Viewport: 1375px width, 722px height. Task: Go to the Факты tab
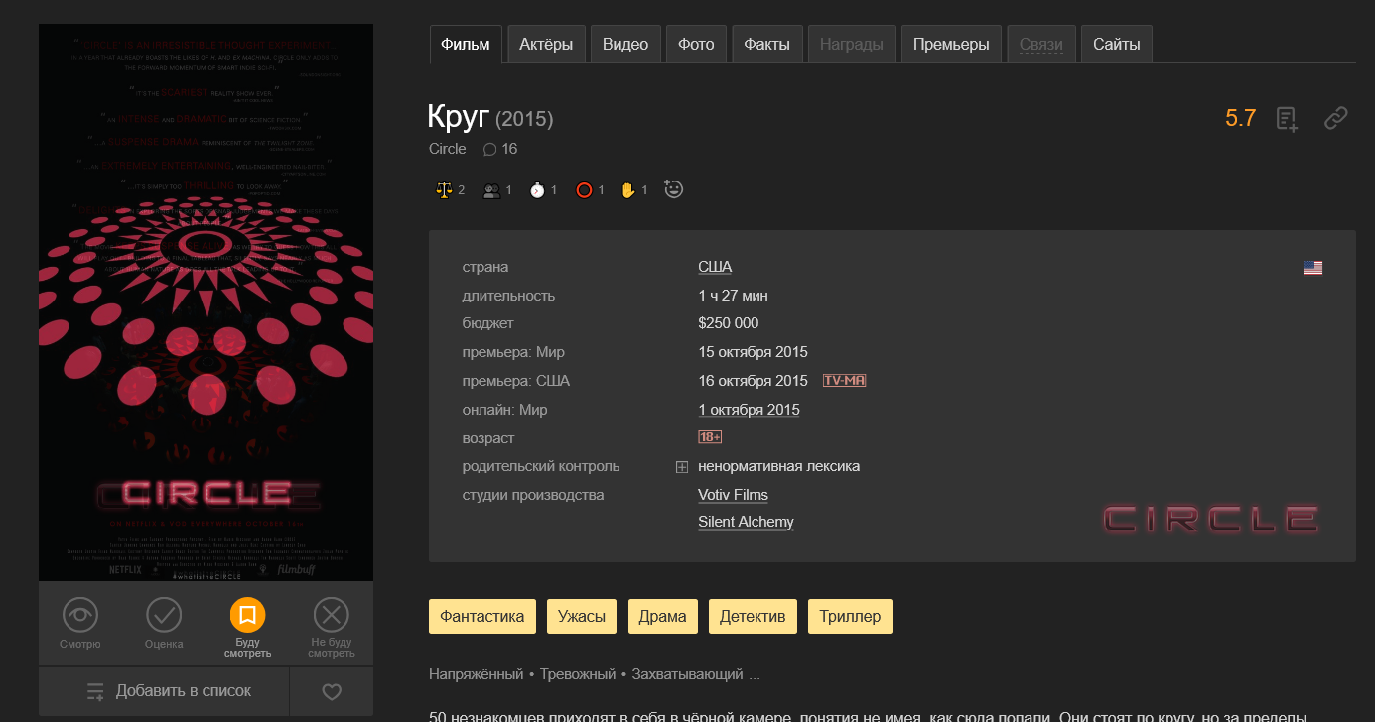pyautogui.click(x=766, y=45)
